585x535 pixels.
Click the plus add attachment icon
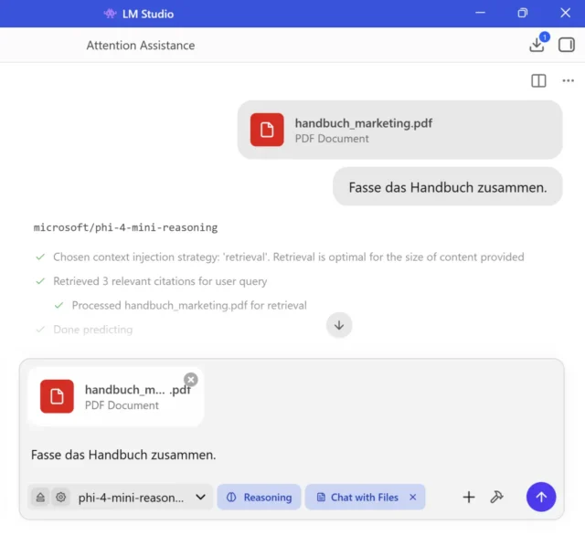(469, 497)
